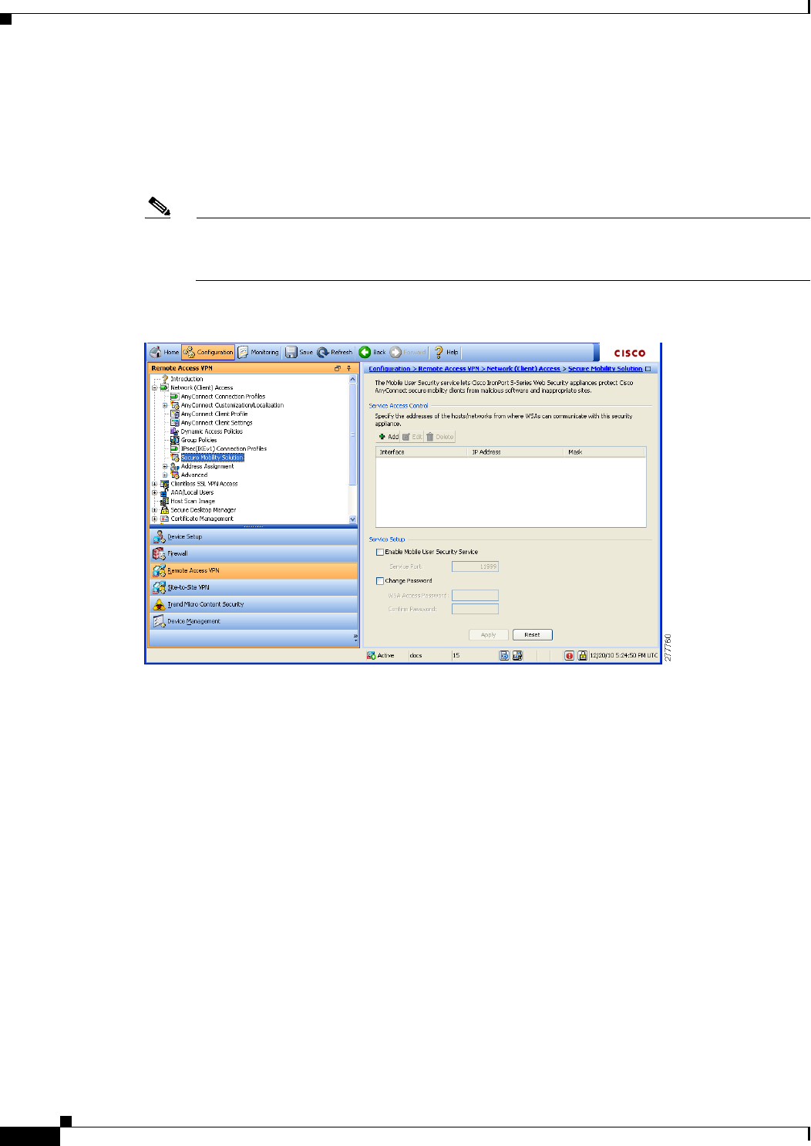Follow the Secure Mobility Solution breadcrumb link
Screen dimensions: 811x1146
pos(605,369)
